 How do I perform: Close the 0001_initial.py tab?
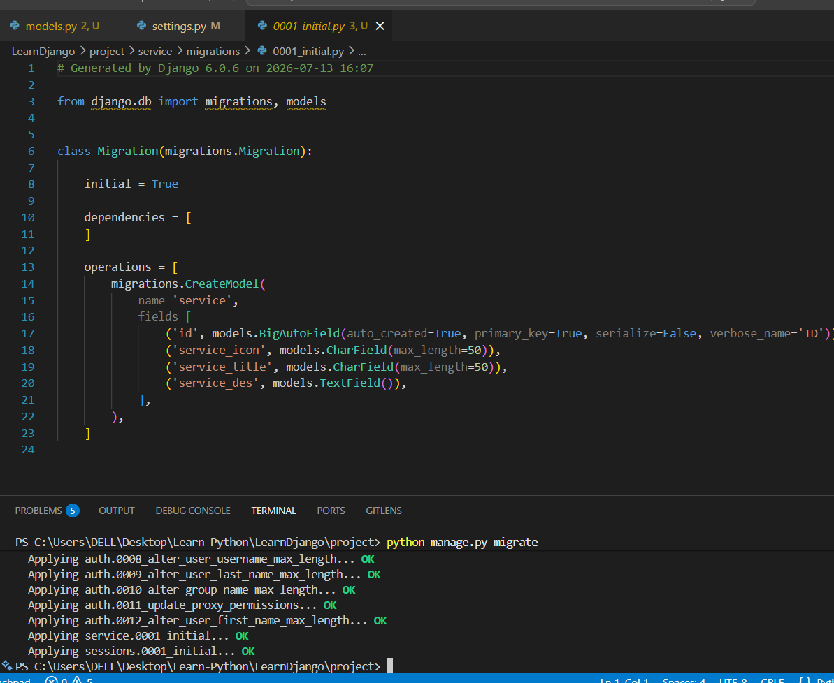coord(380,26)
